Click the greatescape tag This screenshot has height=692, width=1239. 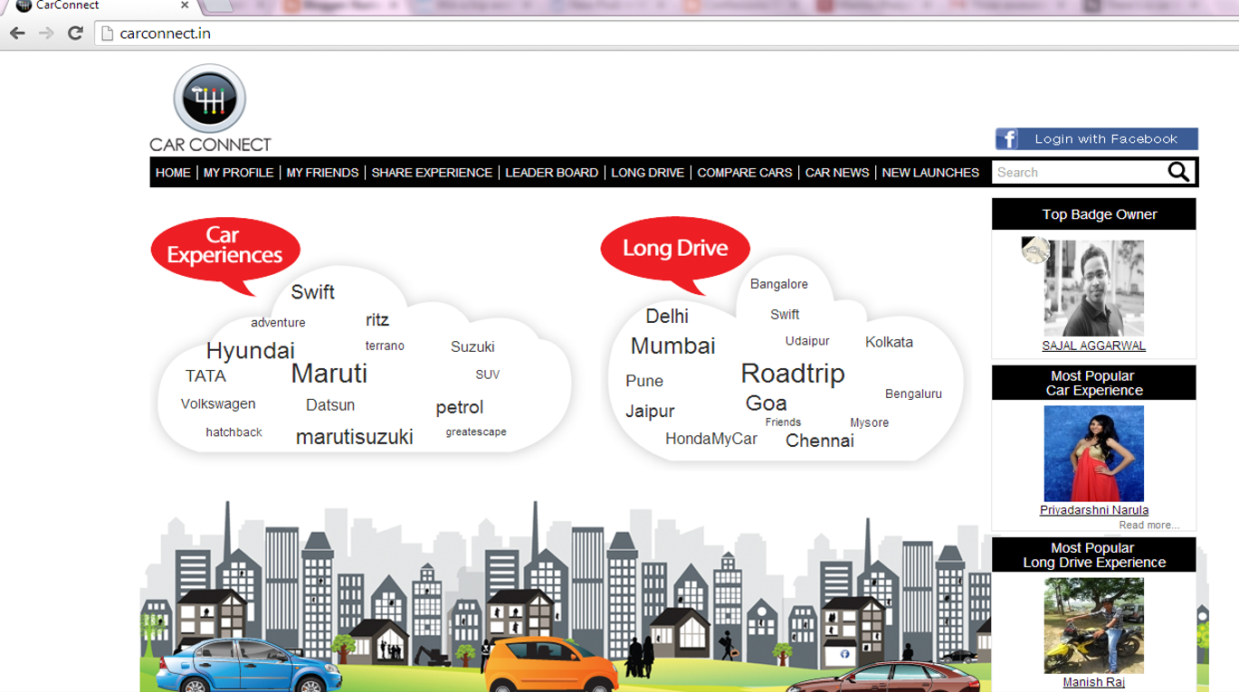point(476,431)
